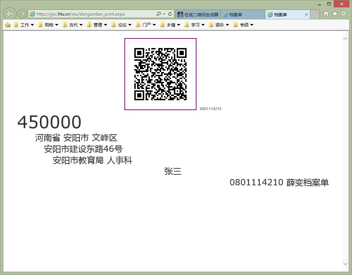Refresh the page with reload icon
The image size is (352, 275).
coord(170,14)
